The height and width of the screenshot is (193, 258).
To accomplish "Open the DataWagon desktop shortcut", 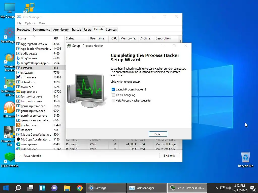I will (9, 35).
